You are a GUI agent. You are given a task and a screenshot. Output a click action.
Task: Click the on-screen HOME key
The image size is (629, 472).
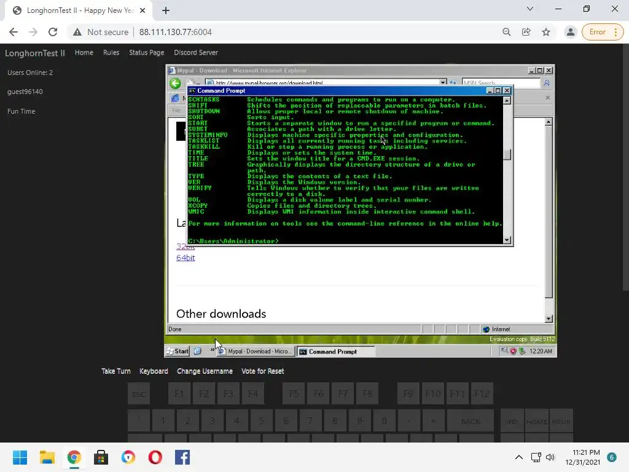(536, 421)
